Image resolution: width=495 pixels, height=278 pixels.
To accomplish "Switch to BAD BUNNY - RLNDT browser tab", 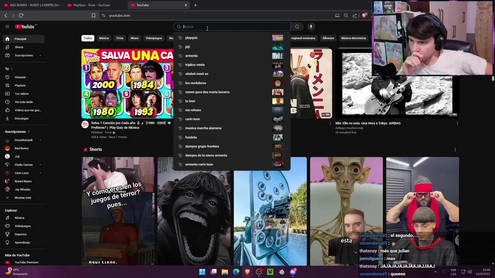I will click(32, 5).
